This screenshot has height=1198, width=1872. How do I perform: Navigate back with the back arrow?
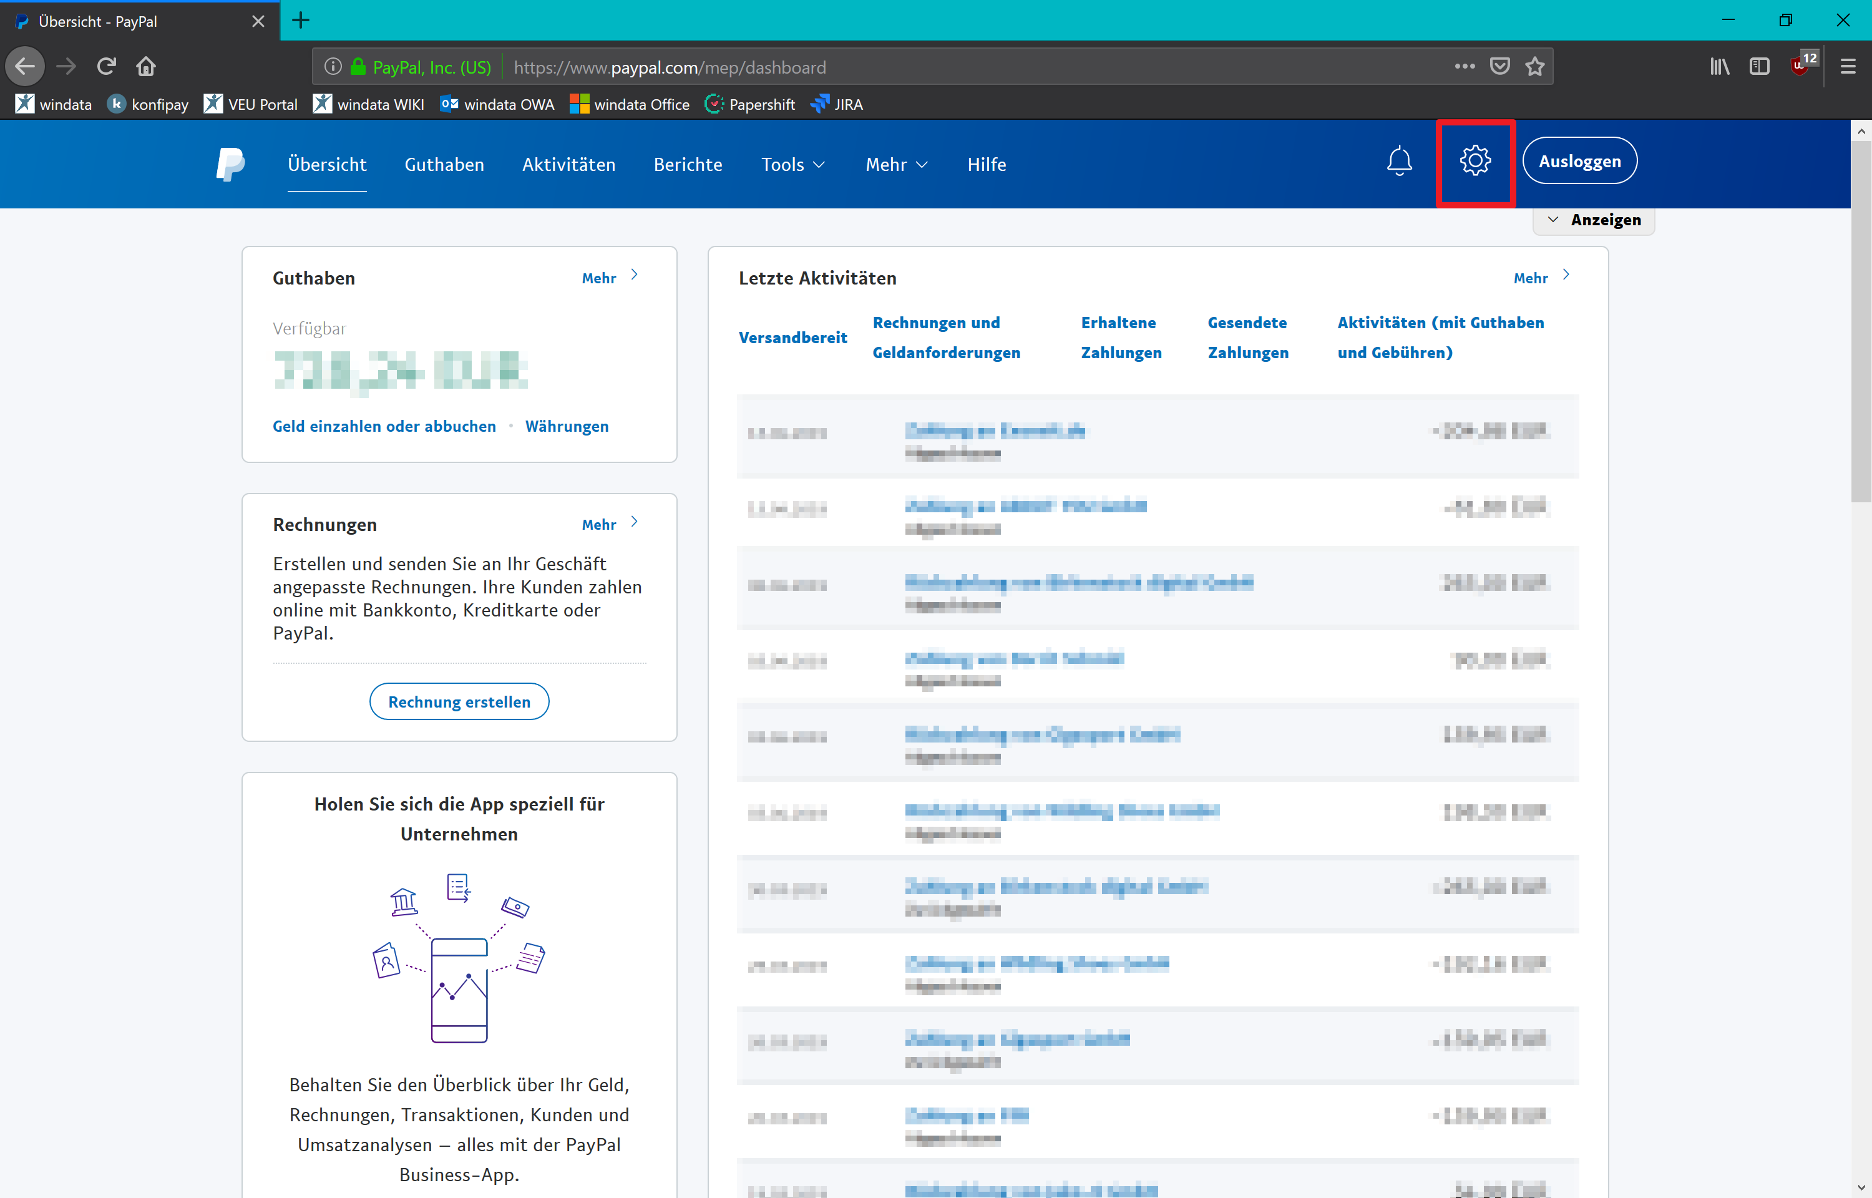click(26, 66)
